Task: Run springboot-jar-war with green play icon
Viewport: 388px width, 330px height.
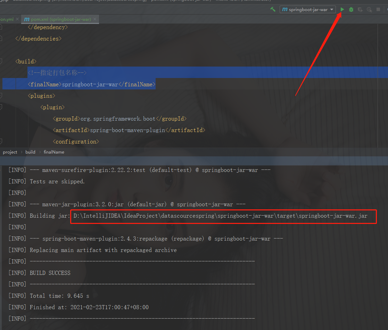Action: tap(342, 9)
